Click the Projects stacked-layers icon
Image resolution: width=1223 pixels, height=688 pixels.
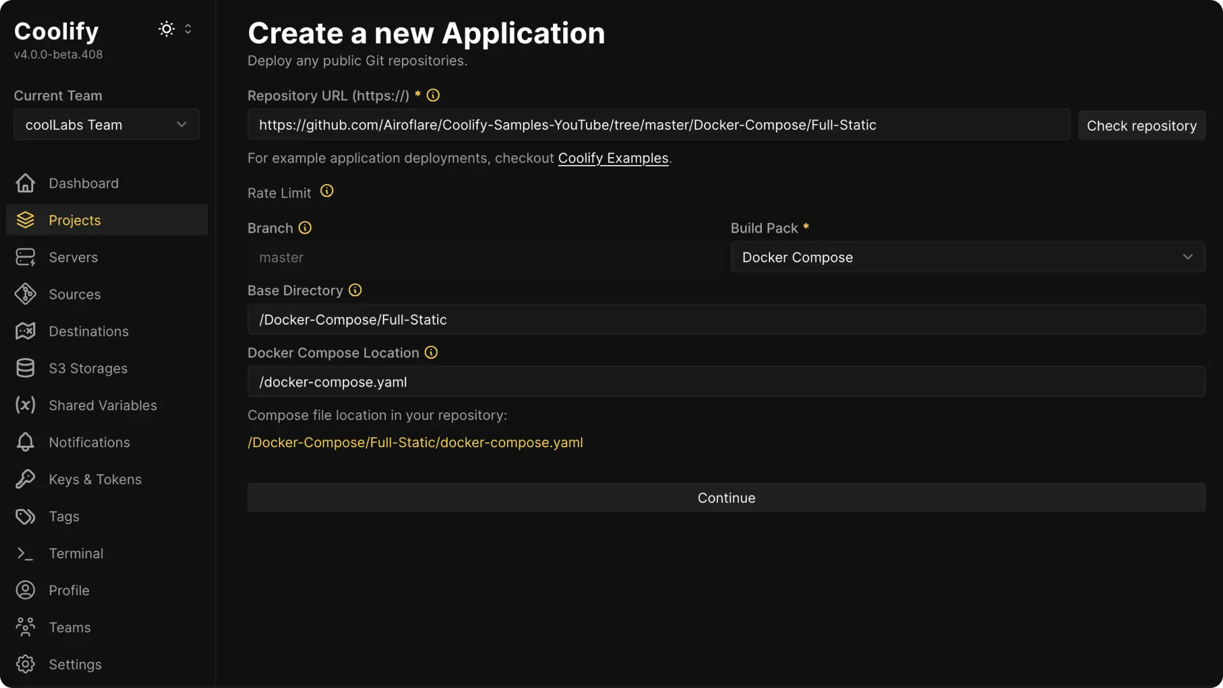click(25, 220)
